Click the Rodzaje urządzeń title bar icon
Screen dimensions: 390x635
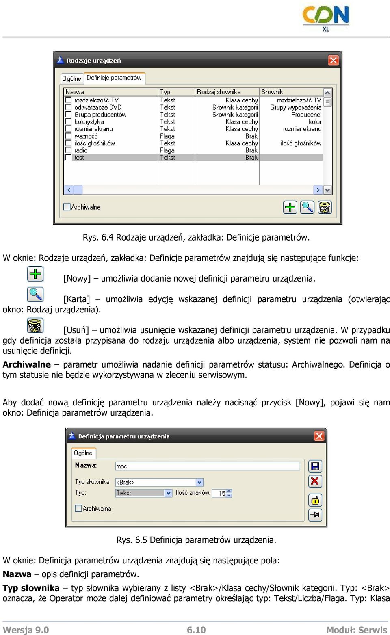click(60, 60)
